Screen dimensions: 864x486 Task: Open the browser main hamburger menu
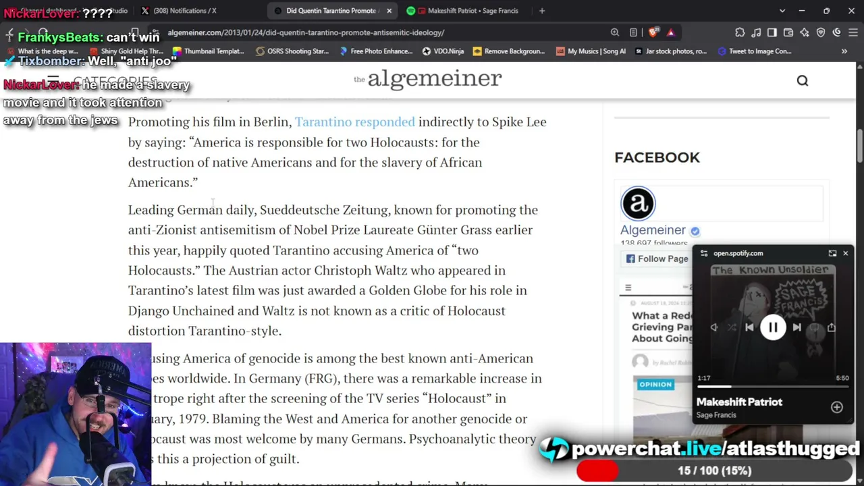click(x=853, y=32)
